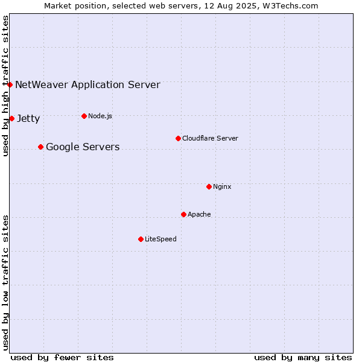The width and height of the screenshot is (362, 362).
Task: Click the "NetWeaver Application Server" label
Action: (87, 85)
